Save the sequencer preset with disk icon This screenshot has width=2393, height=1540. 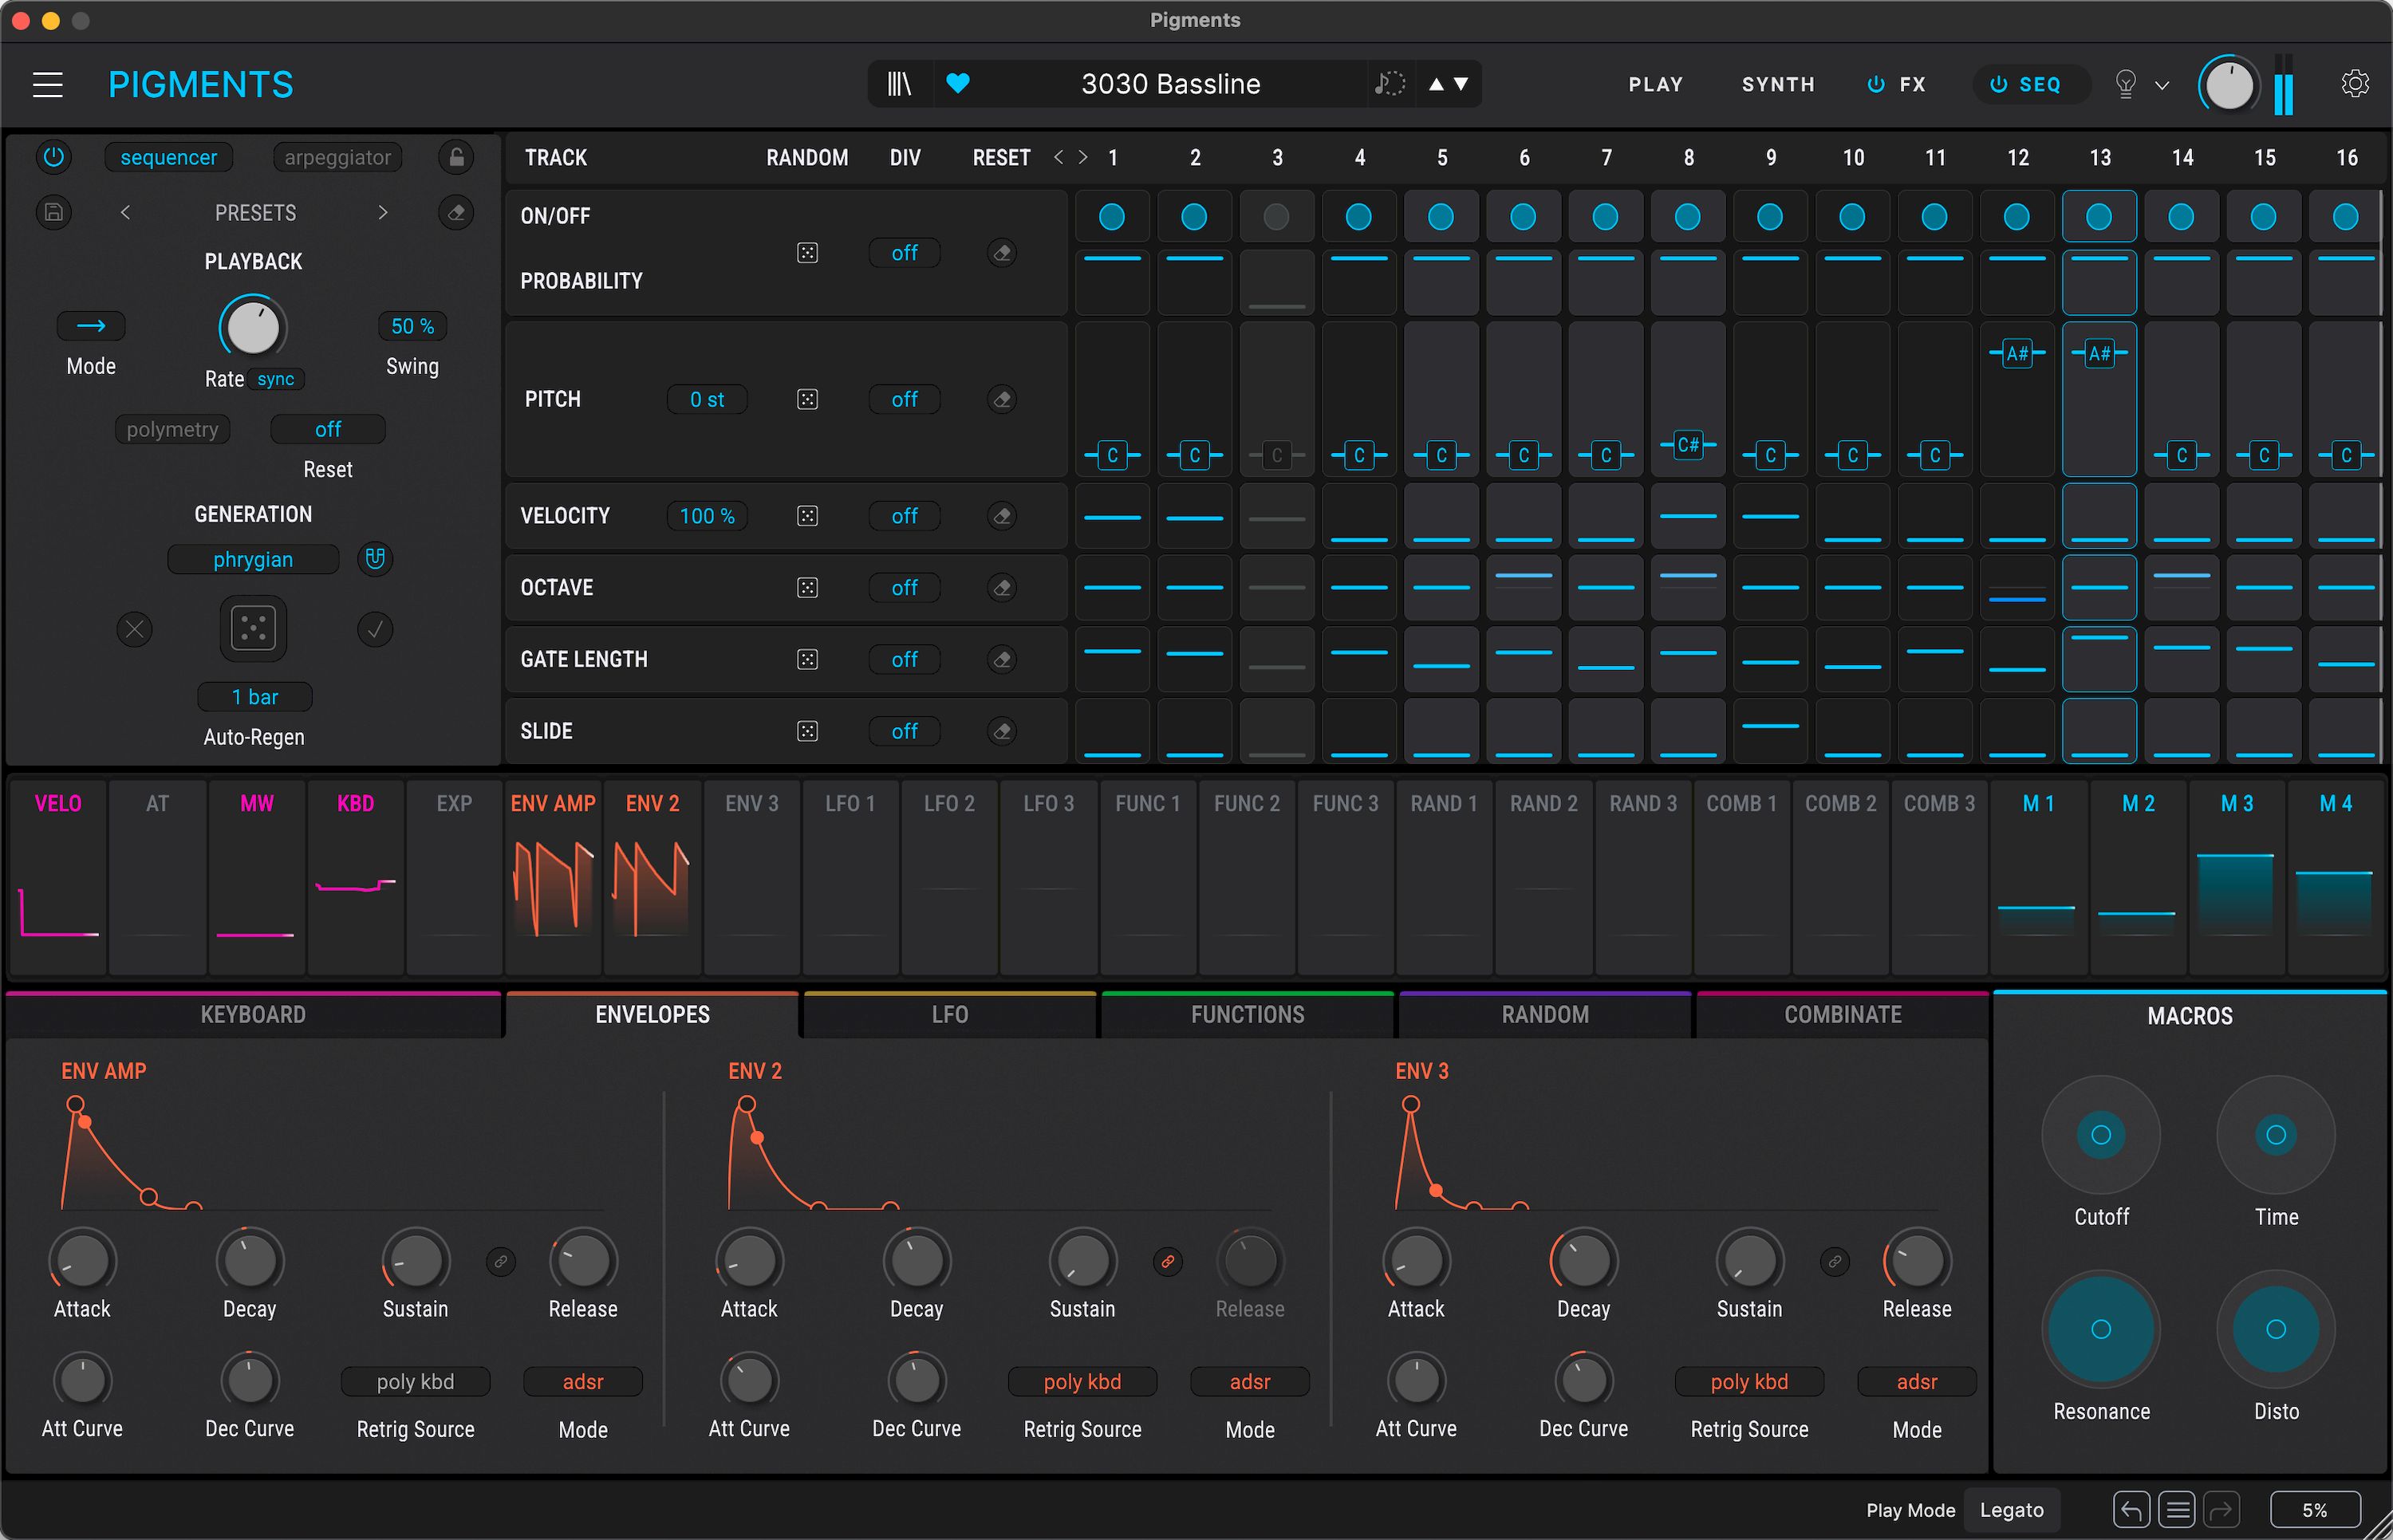pyautogui.click(x=54, y=212)
